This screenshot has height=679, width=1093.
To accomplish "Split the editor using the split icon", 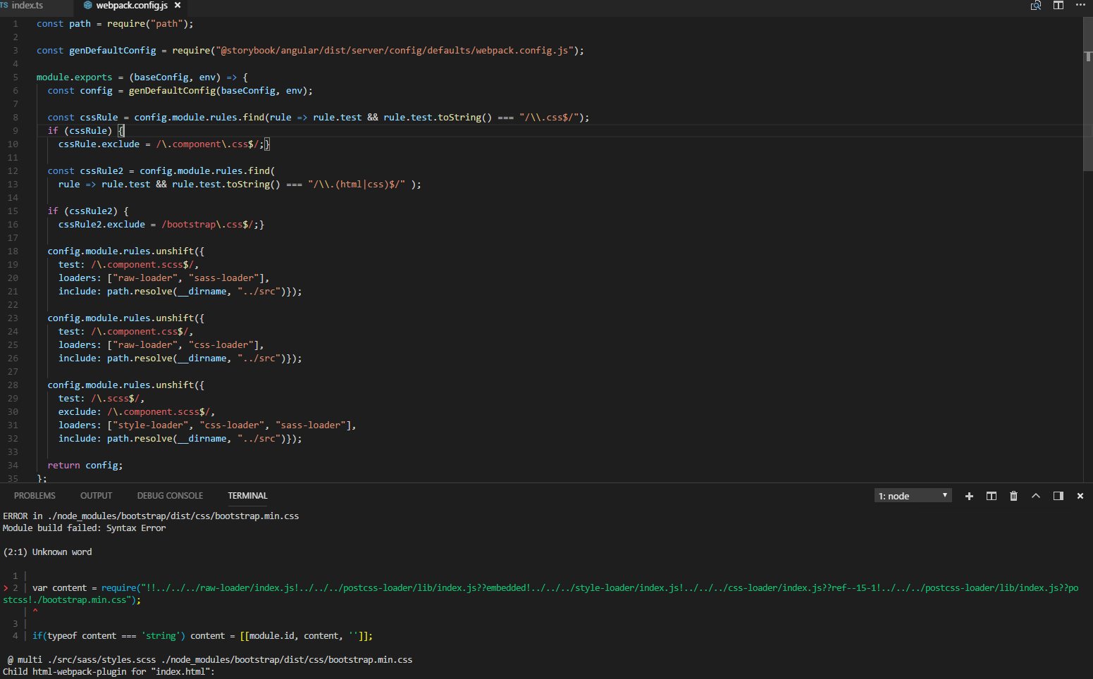I will click(1058, 5).
